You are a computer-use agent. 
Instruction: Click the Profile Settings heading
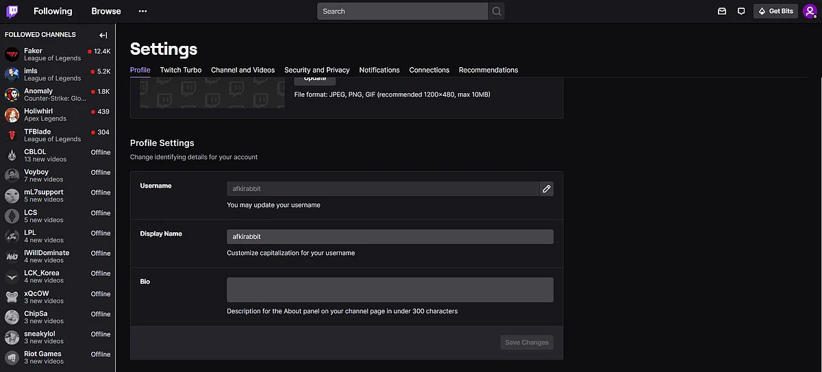[162, 143]
